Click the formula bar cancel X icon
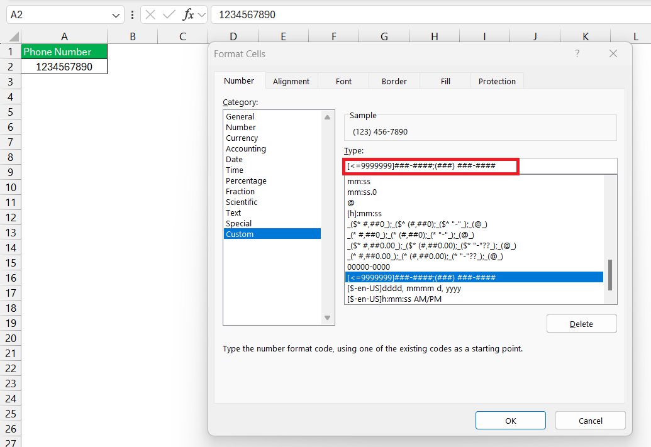The image size is (651, 447). pos(150,15)
